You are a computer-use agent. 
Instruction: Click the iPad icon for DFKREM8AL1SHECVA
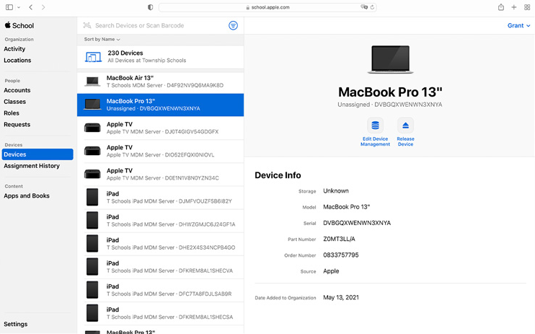pos(92,267)
